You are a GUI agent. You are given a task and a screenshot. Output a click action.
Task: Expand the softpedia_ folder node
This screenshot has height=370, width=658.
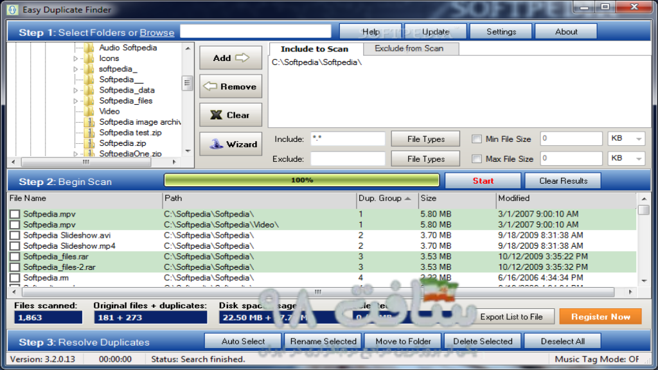tap(76, 69)
